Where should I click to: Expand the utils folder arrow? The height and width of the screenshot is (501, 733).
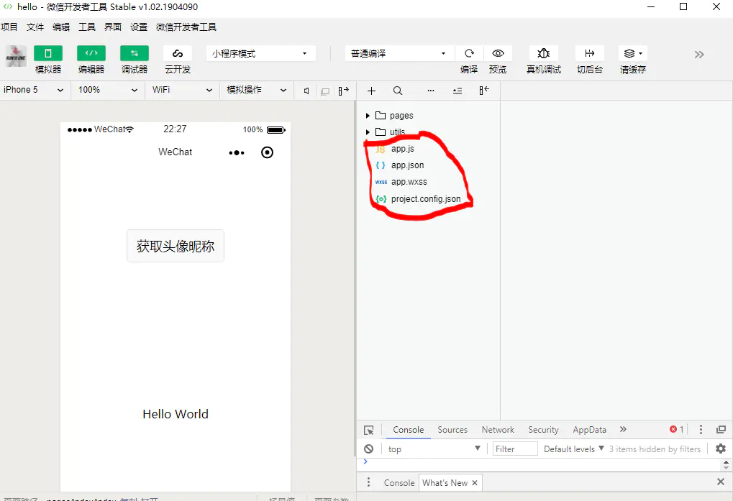pos(368,132)
